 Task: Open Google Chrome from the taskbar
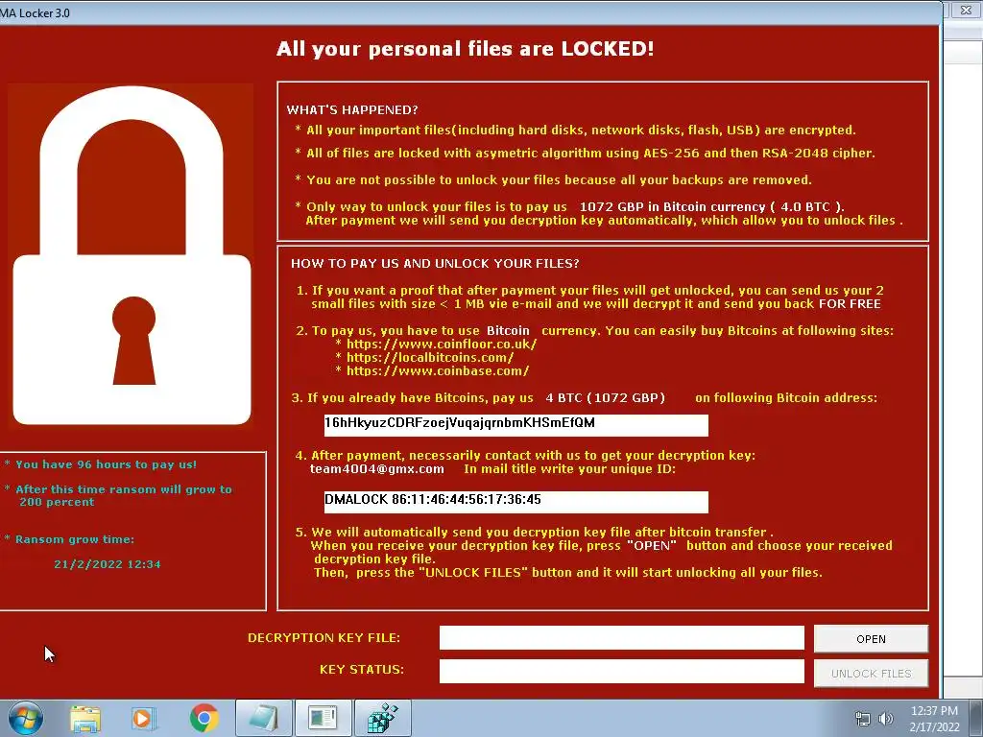coord(204,718)
